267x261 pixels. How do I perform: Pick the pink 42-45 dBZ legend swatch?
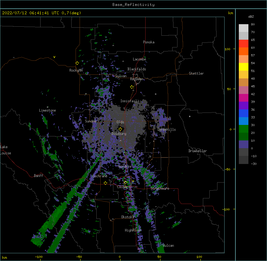[243, 90]
